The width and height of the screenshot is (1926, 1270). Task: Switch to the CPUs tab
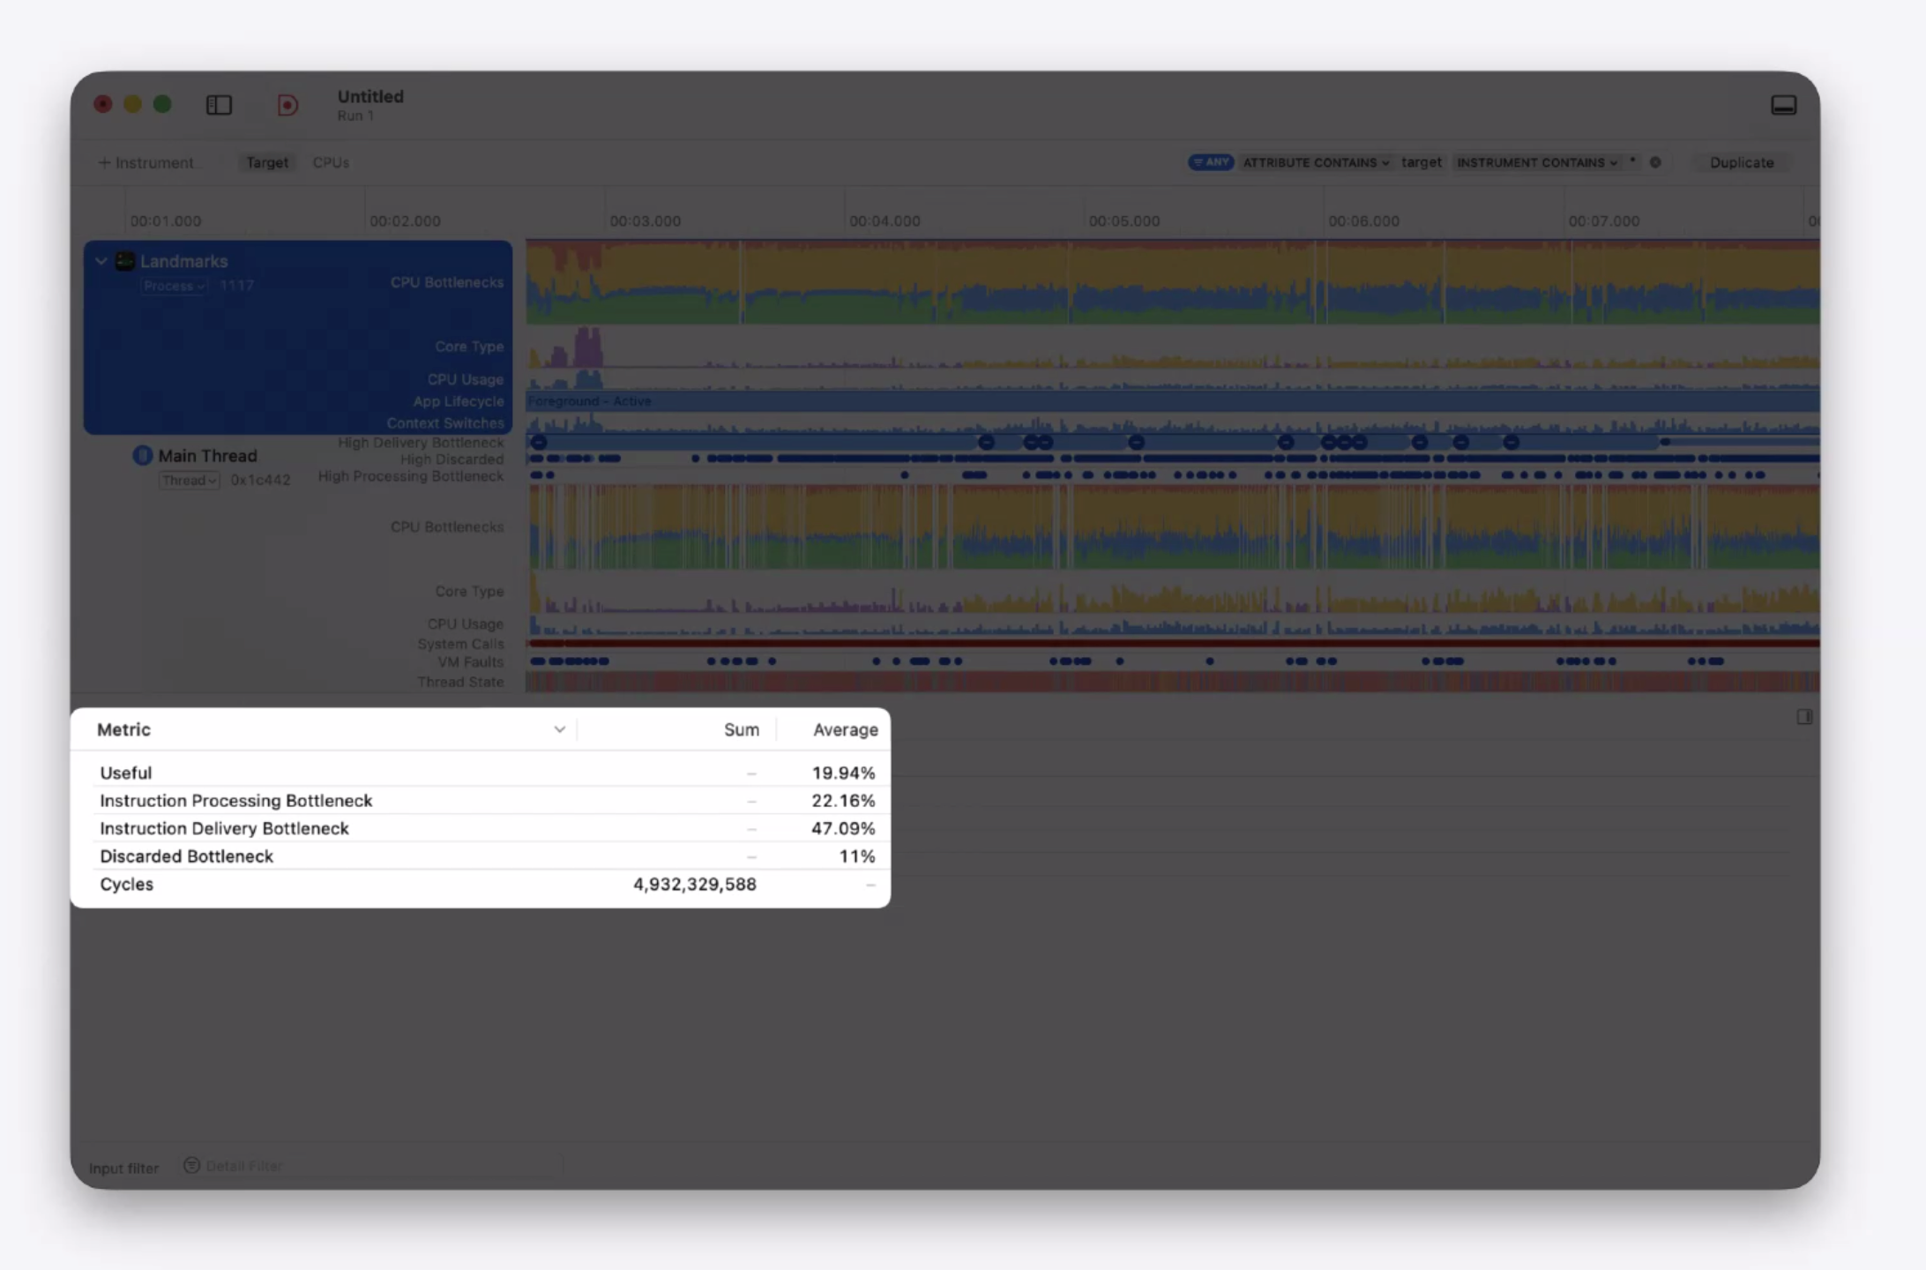point(331,162)
